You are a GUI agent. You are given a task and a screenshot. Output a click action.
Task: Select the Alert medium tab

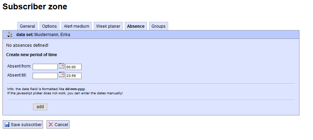tap(76, 26)
